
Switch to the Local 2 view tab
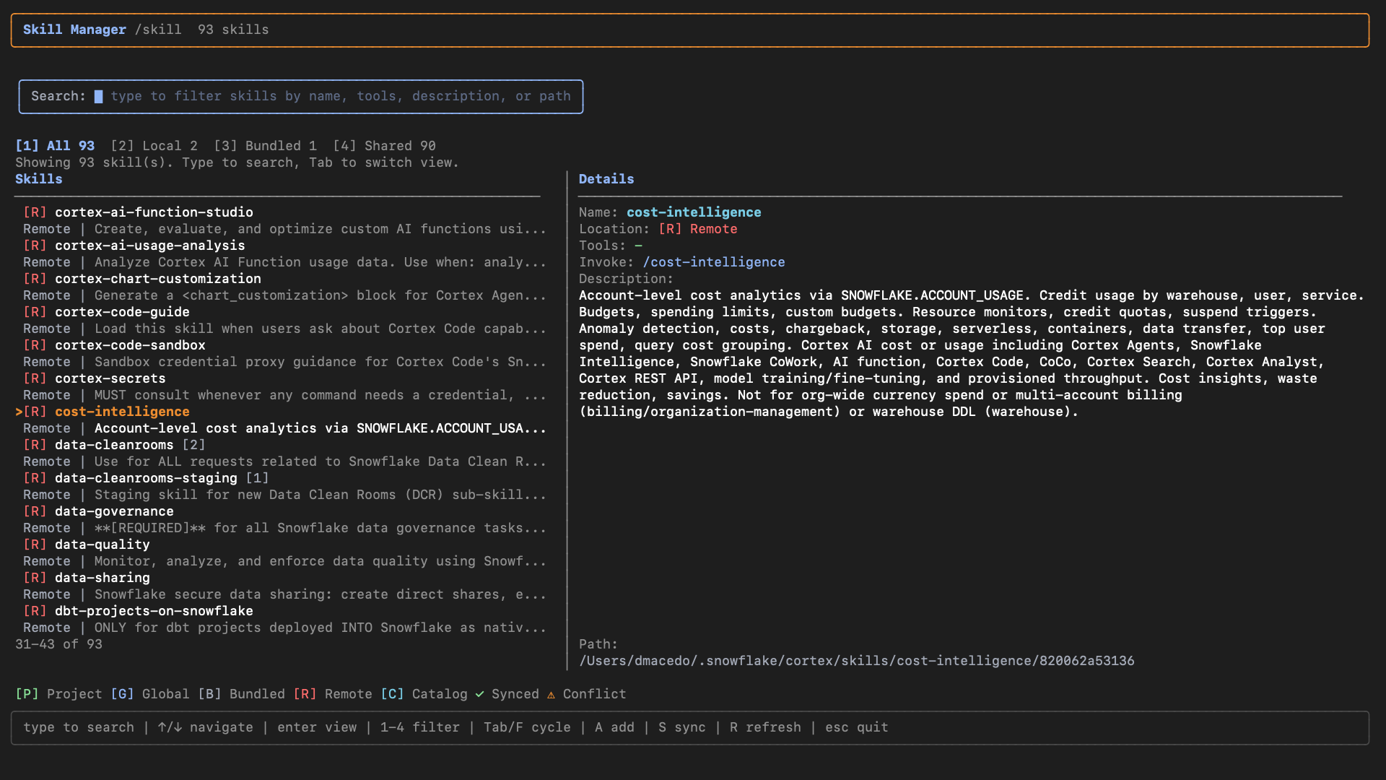coord(154,146)
